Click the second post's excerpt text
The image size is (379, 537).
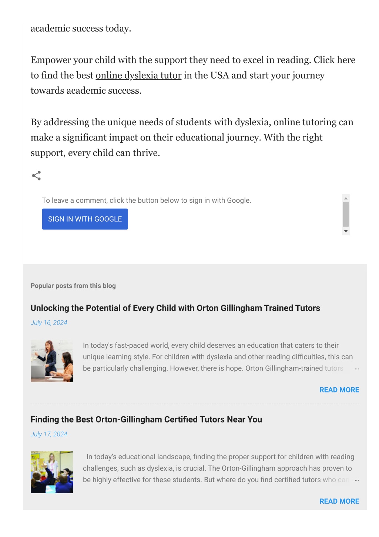218,468
